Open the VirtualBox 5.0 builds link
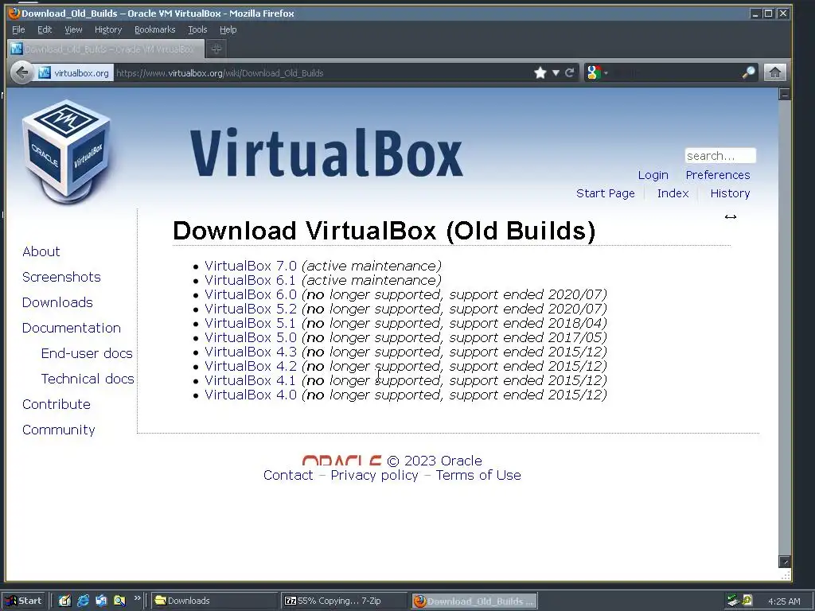The width and height of the screenshot is (815, 611). pyautogui.click(x=251, y=337)
